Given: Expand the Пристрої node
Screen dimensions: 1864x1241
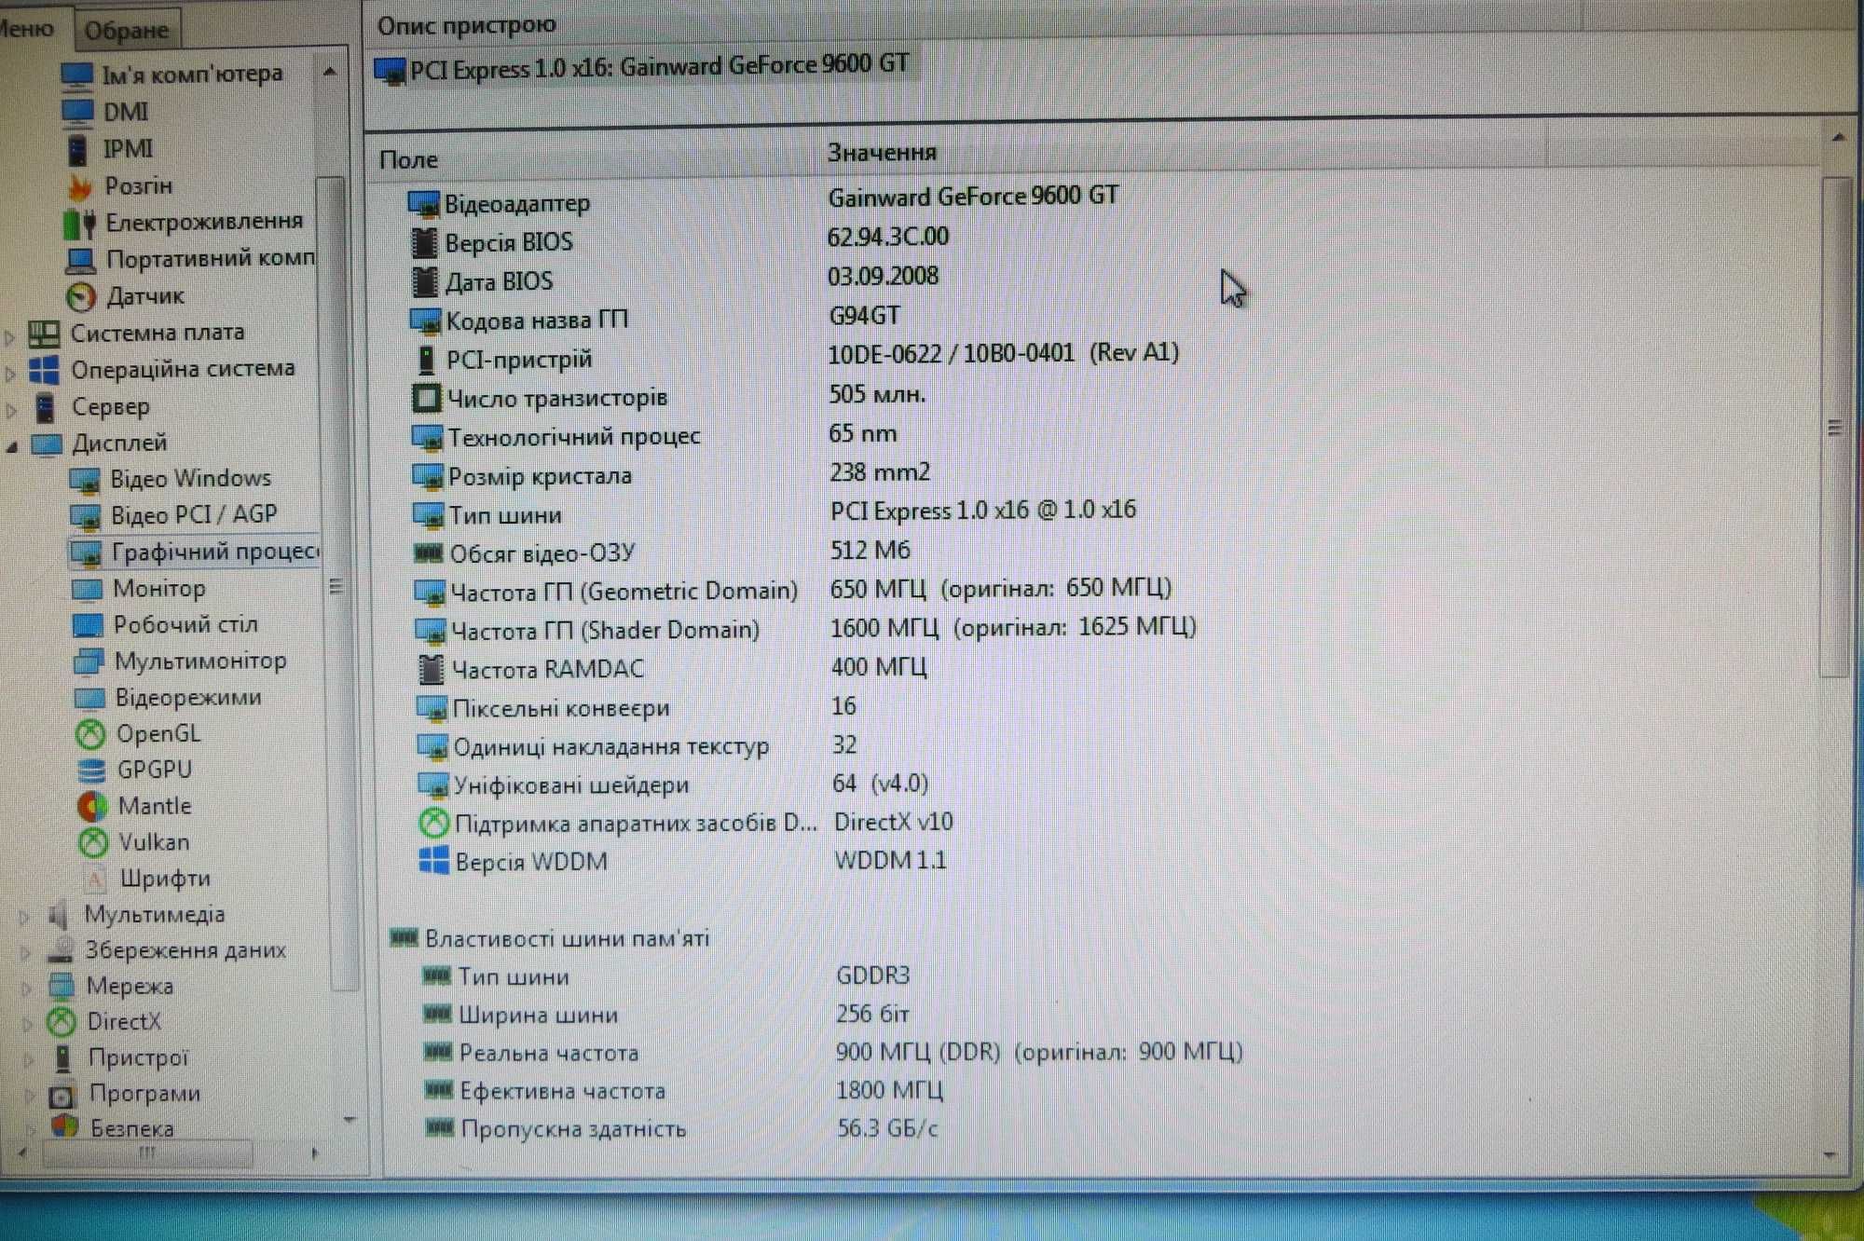Looking at the screenshot, I should 28,1059.
